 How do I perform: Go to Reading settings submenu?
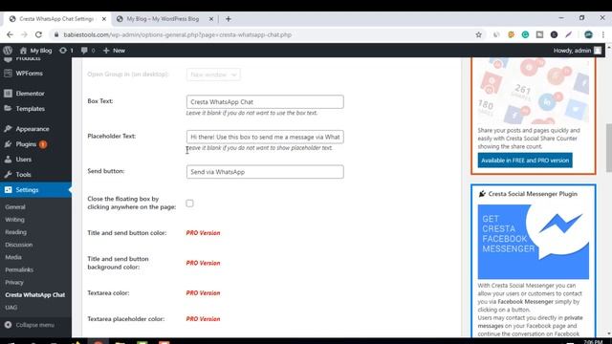(x=16, y=232)
